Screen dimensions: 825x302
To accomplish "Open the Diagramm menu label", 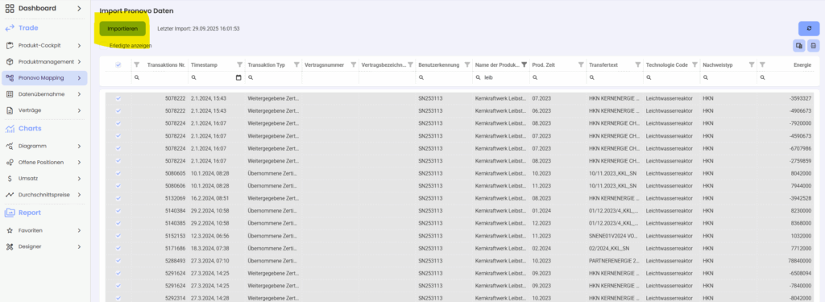I will point(32,147).
